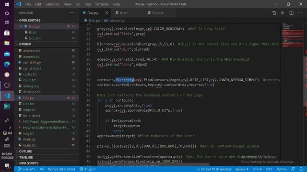Open Microsoft Edge from taskbar

point(7,64)
